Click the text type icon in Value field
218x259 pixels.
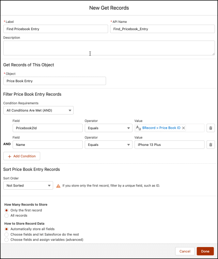coord(138,128)
